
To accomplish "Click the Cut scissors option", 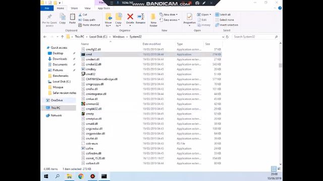I will pyautogui.click(x=83, y=15).
